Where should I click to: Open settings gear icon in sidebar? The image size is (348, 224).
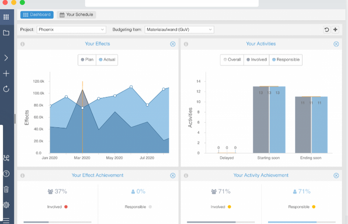[x=6, y=205]
